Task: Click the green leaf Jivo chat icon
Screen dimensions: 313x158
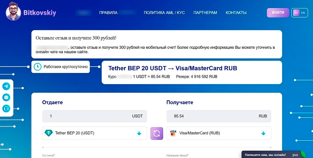Action: (x=303, y=155)
